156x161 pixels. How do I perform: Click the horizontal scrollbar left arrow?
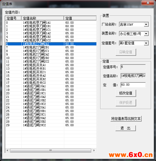pyautogui.click(x=7, y=150)
